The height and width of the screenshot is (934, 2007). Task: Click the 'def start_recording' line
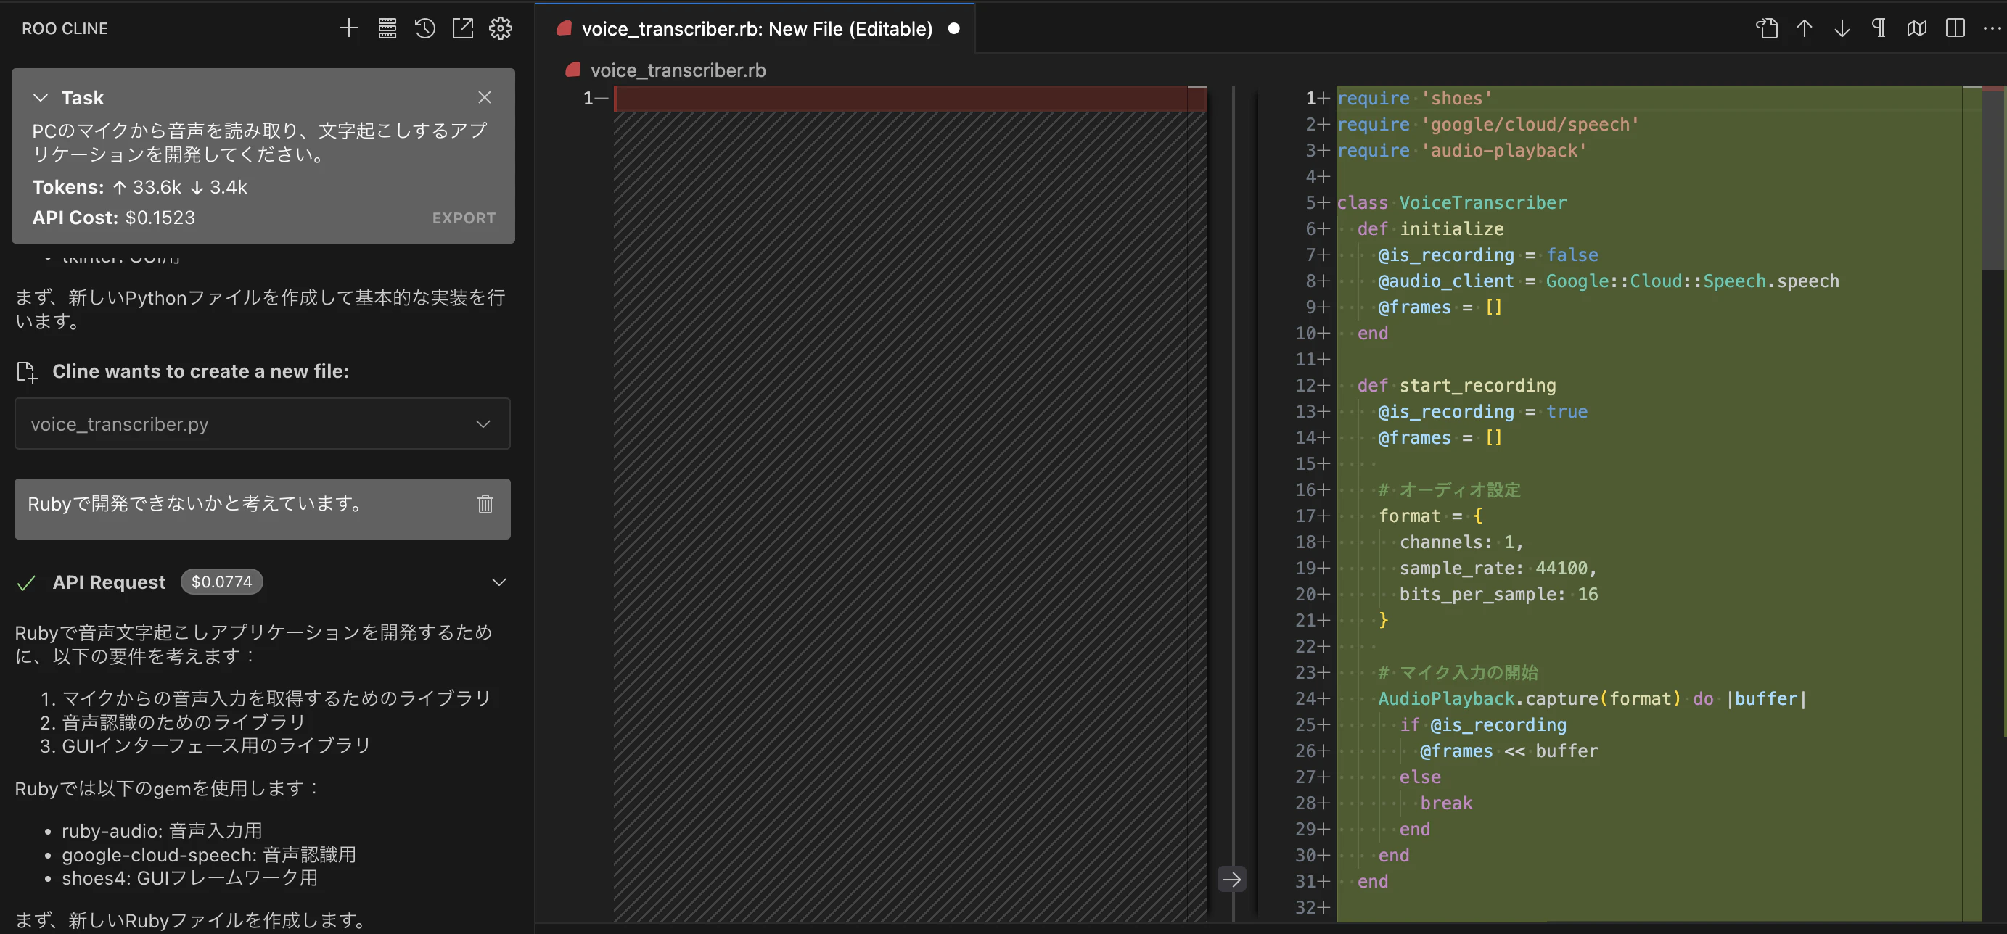tap(1456, 386)
